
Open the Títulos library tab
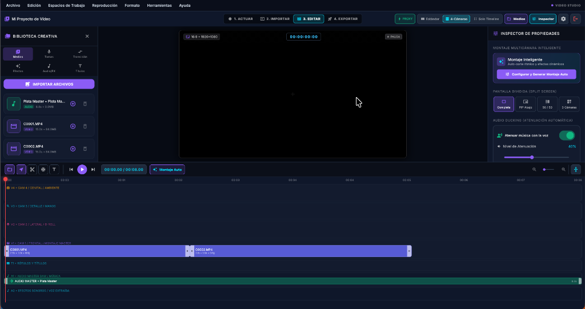coord(80,68)
